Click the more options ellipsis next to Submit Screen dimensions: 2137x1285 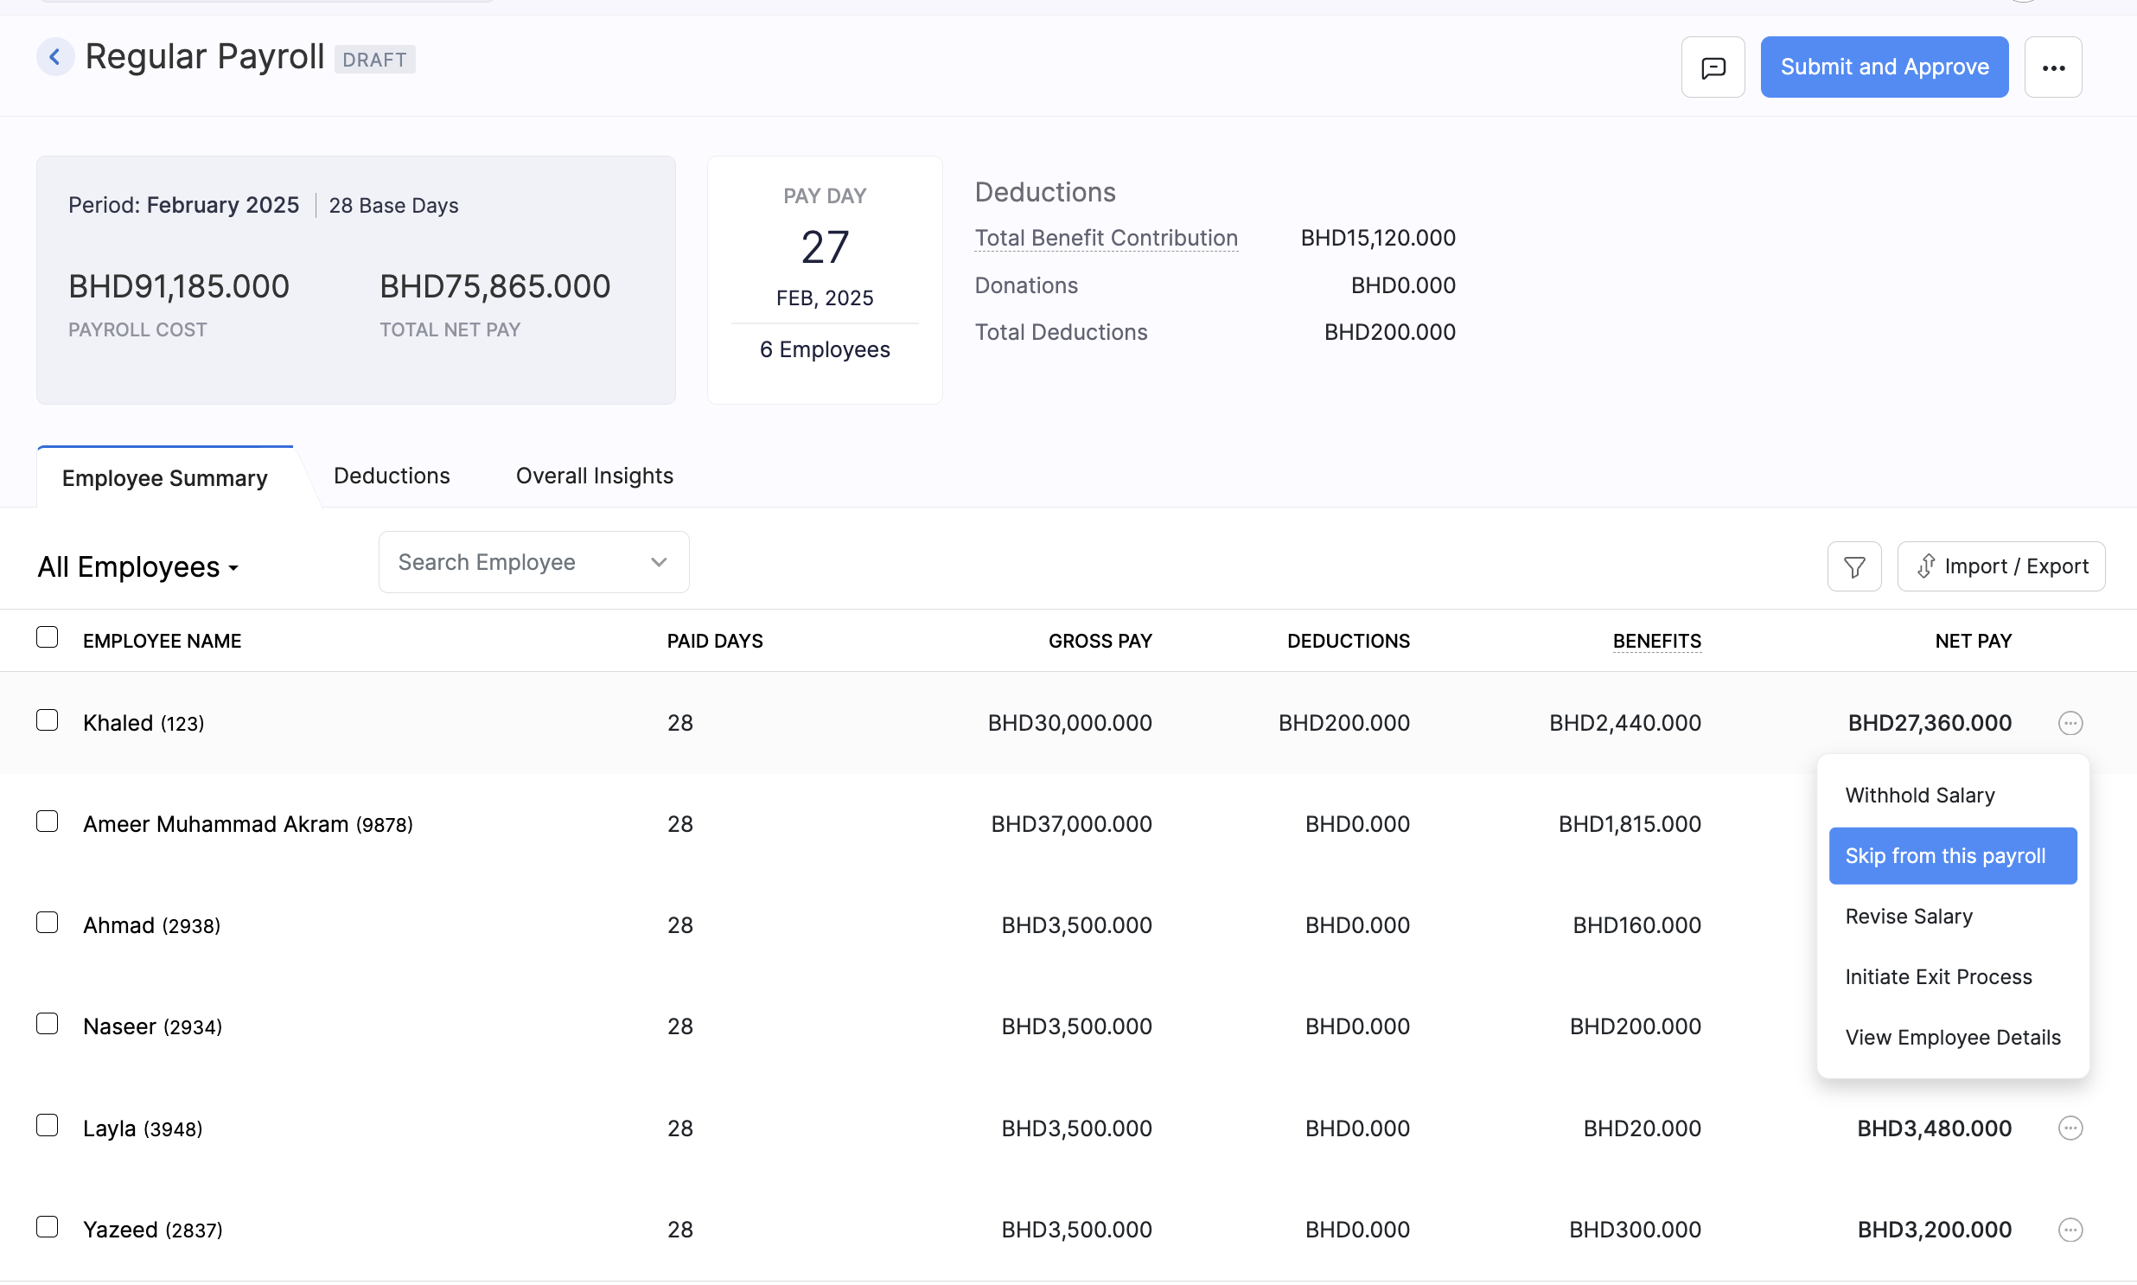tap(2054, 67)
